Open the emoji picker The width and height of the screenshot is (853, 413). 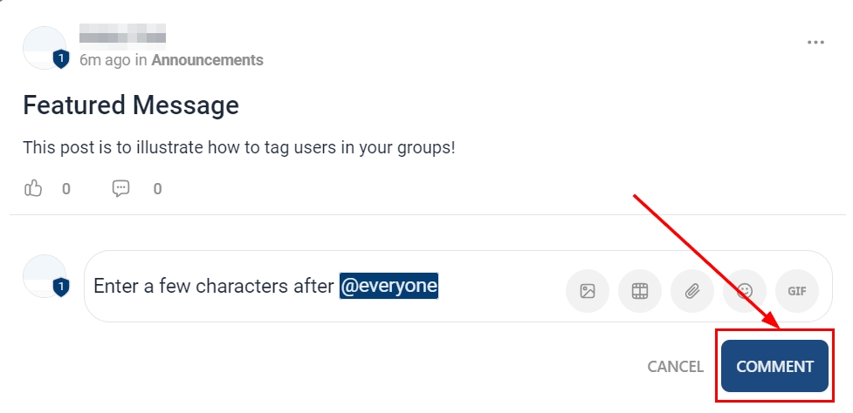pyautogui.click(x=745, y=290)
